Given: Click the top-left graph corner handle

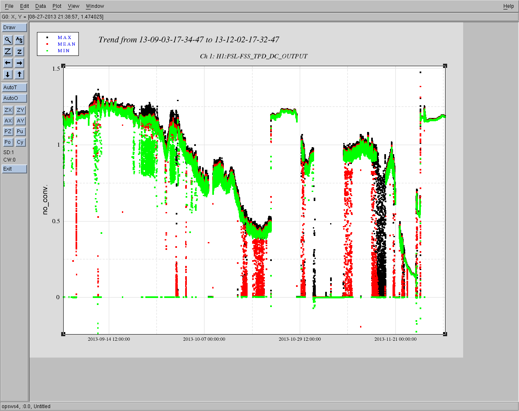Looking at the screenshot, I should [63, 66].
